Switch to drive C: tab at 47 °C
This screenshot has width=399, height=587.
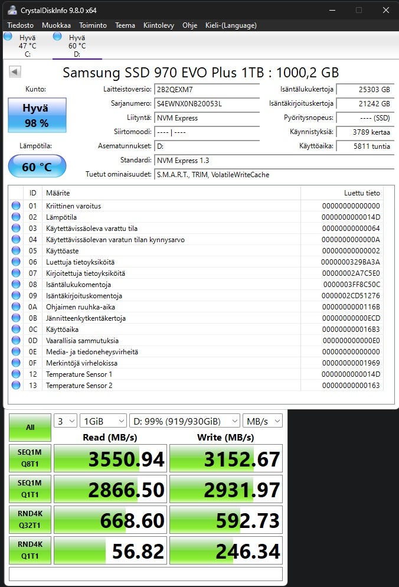click(27, 45)
